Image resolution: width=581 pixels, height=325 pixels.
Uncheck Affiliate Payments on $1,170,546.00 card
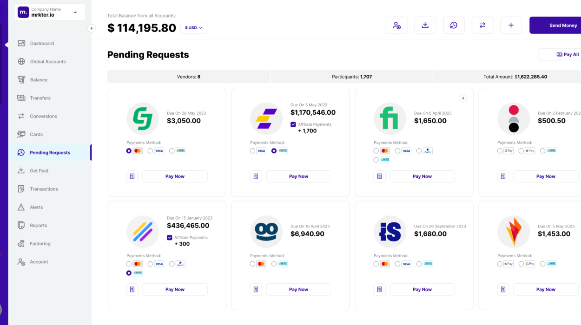293,124
